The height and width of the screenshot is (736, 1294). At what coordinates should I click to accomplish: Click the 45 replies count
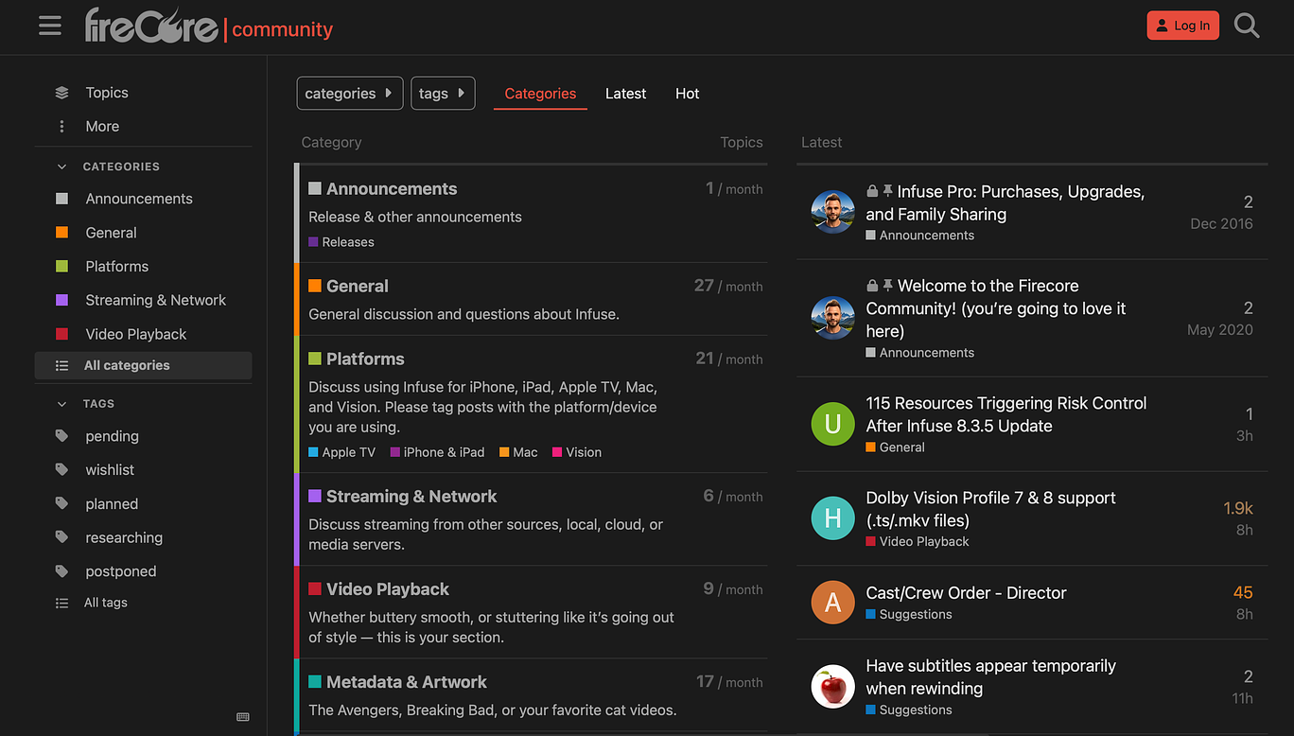[x=1243, y=592]
